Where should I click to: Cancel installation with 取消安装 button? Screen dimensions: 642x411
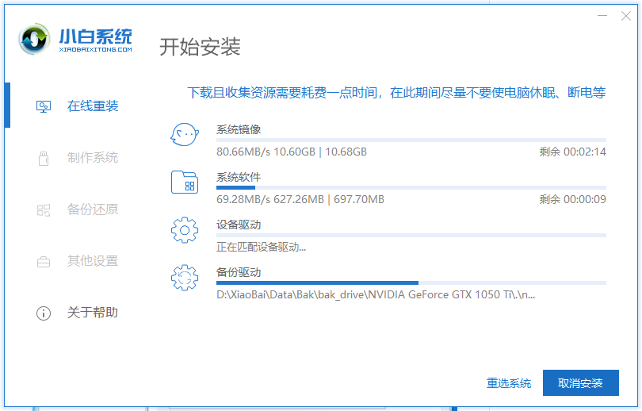(581, 383)
